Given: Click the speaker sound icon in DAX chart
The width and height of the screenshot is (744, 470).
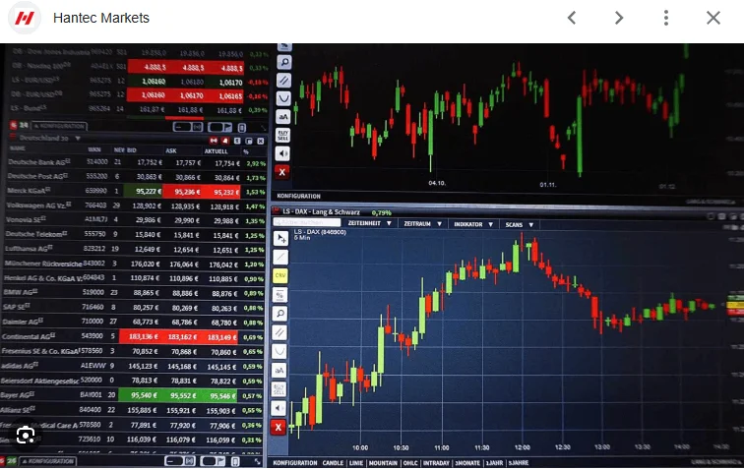Looking at the screenshot, I should tap(279, 408).
